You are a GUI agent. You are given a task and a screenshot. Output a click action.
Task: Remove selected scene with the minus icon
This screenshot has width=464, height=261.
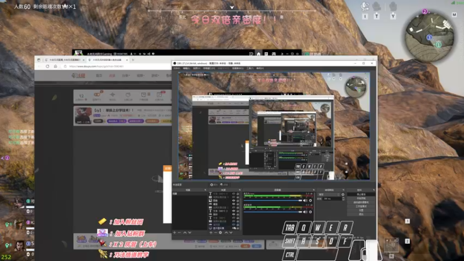[179, 233]
